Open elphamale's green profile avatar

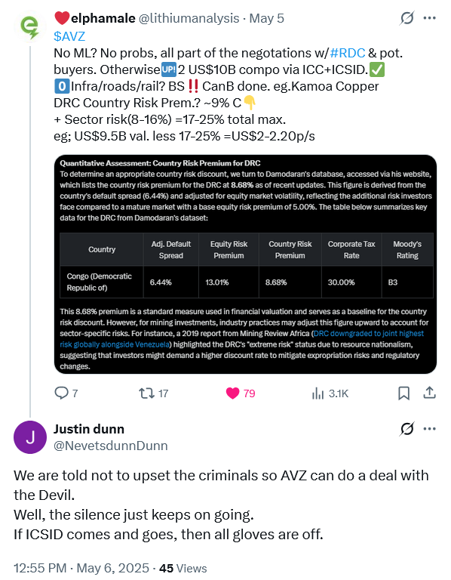30,26
